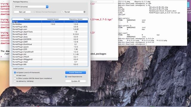Select the RcmdrPlugin.EACSPIR row
Image resolution: width=191 pixels, height=107 pixels.
point(50,39)
